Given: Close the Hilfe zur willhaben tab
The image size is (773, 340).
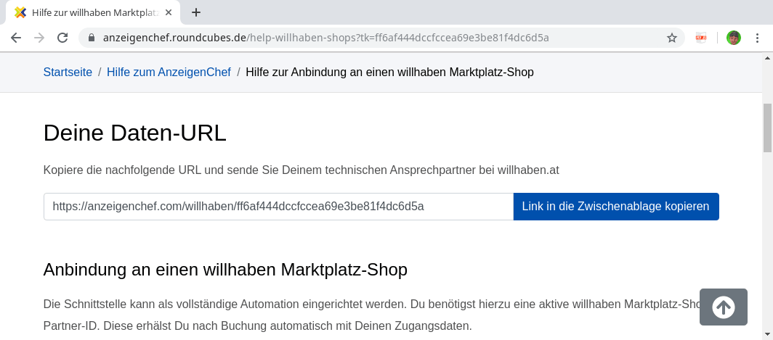Looking at the screenshot, I should [169, 12].
